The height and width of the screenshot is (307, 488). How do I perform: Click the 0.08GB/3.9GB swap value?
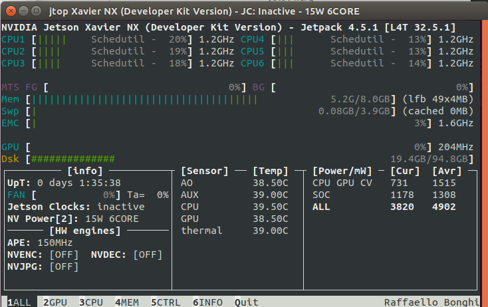point(354,111)
